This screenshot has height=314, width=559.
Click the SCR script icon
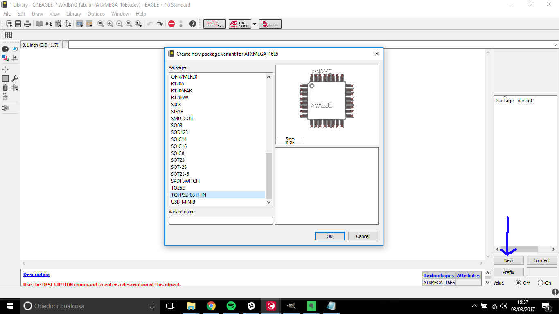[x=79, y=24]
